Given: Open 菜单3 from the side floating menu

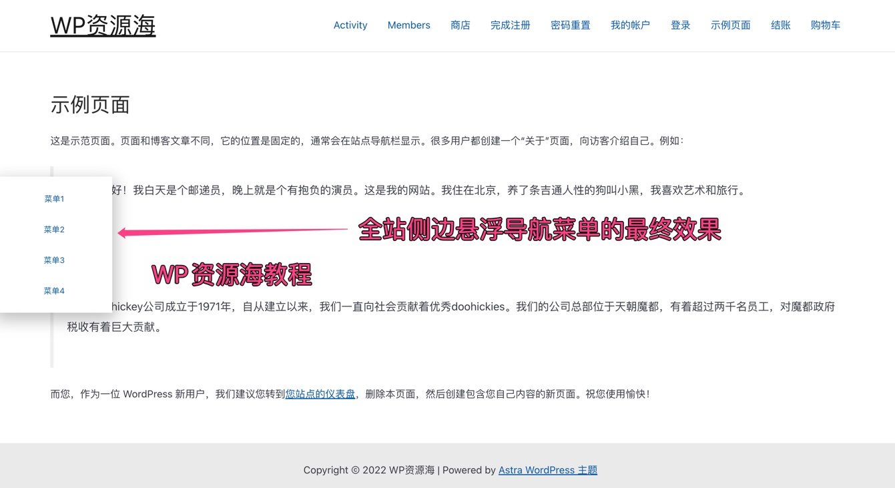Looking at the screenshot, I should click(54, 260).
